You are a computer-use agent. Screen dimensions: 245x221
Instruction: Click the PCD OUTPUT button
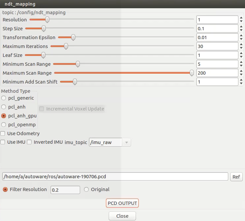122,203
